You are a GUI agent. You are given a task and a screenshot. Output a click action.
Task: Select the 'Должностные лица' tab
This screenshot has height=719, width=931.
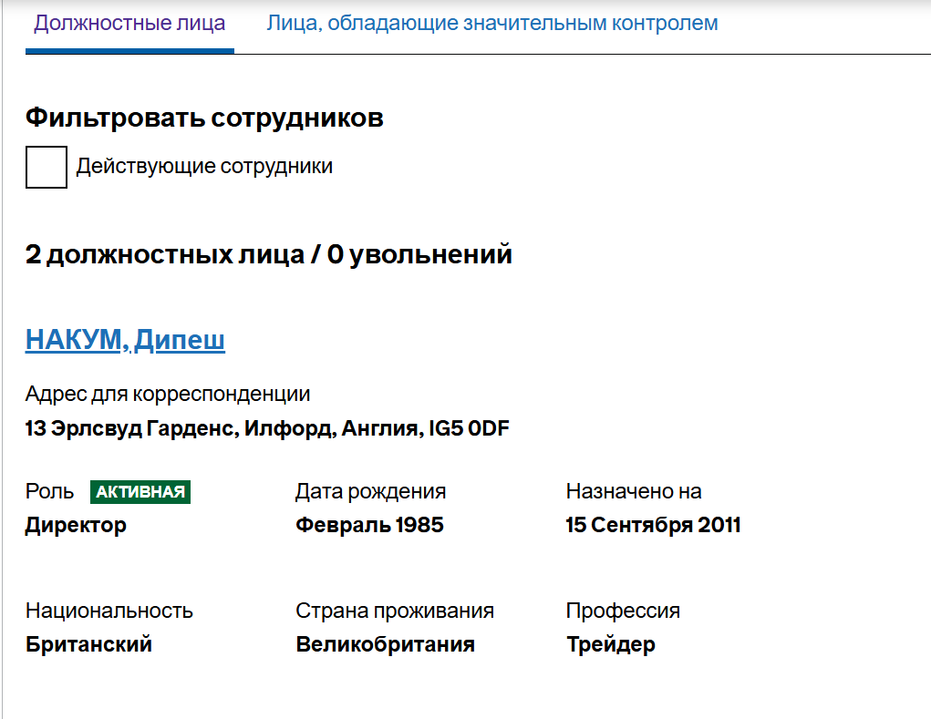pos(128,25)
